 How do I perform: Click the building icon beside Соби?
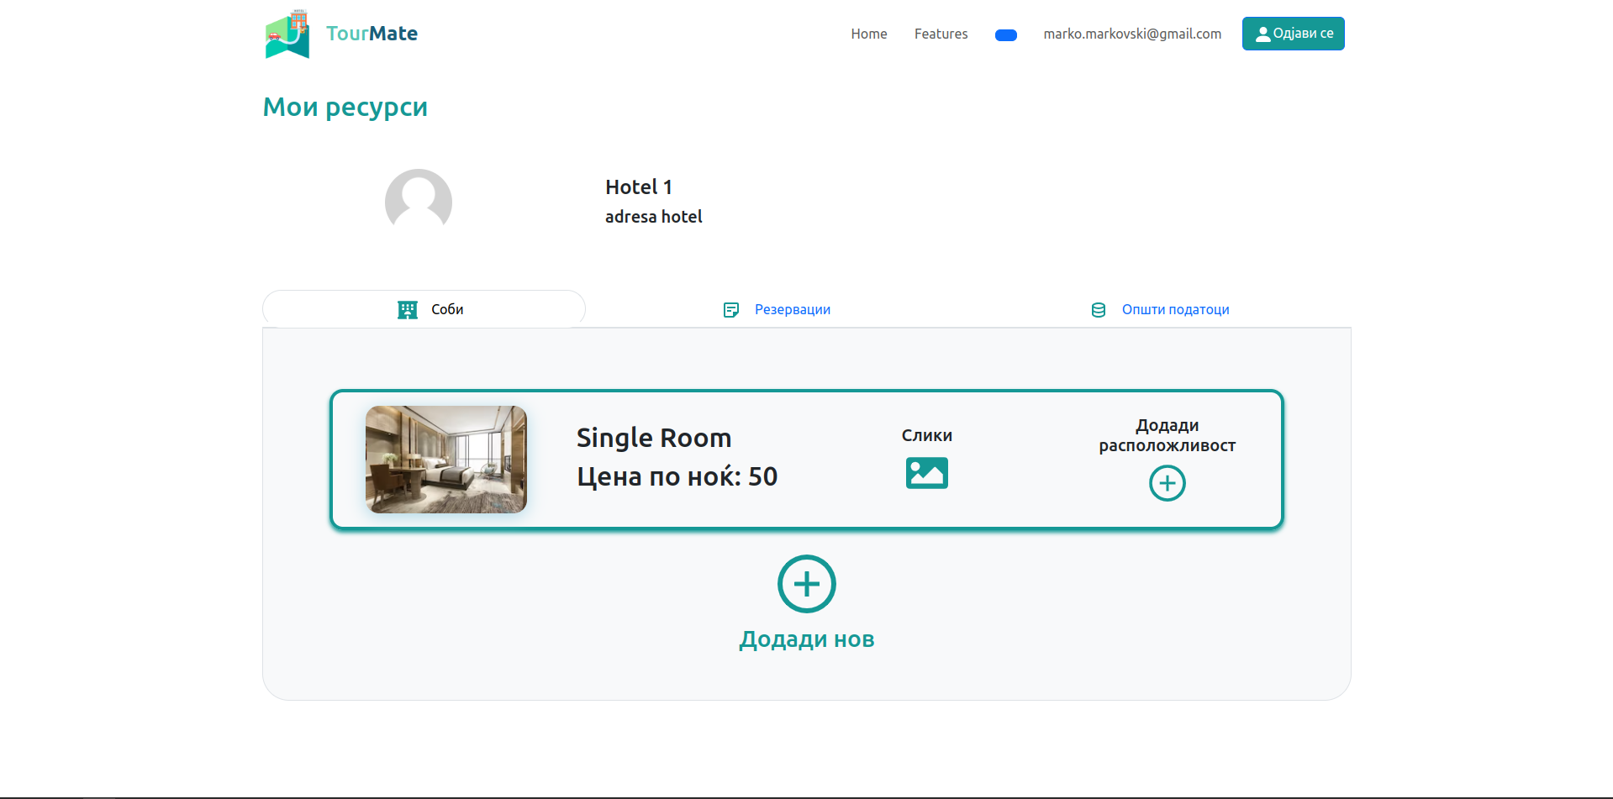[408, 310]
